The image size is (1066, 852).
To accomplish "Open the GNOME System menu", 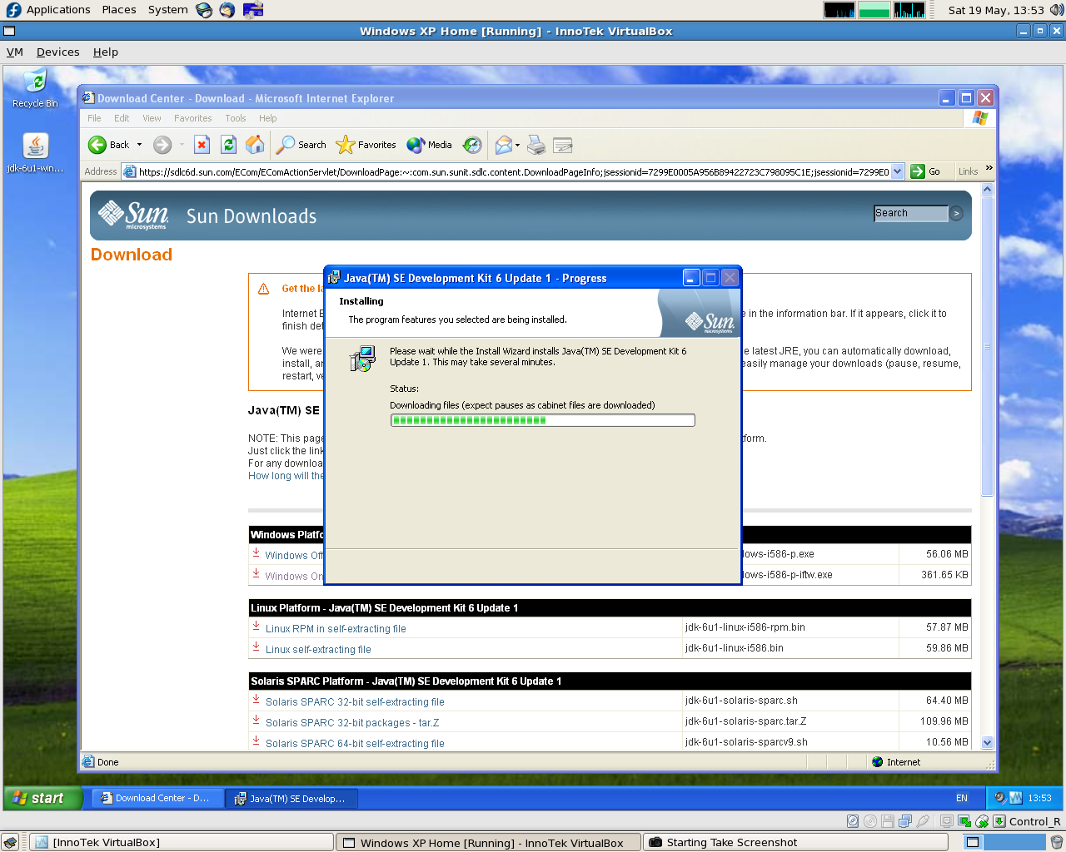I will [168, 10].
